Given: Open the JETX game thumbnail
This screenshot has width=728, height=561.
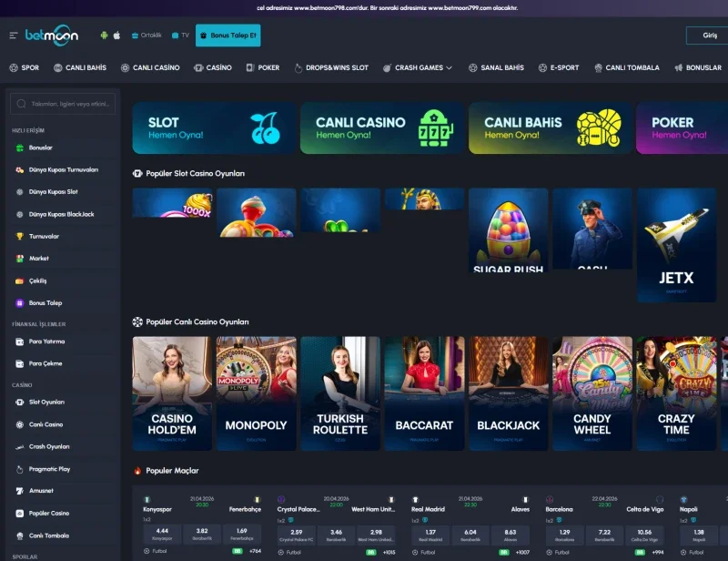Looking at the screenshot, I should (676, 245).
